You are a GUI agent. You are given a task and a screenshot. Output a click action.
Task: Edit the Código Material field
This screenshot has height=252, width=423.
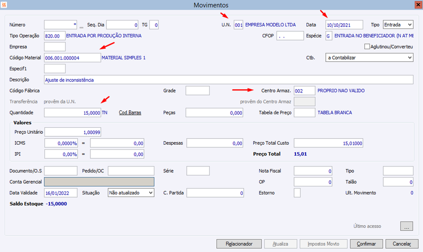pos(72,58)
